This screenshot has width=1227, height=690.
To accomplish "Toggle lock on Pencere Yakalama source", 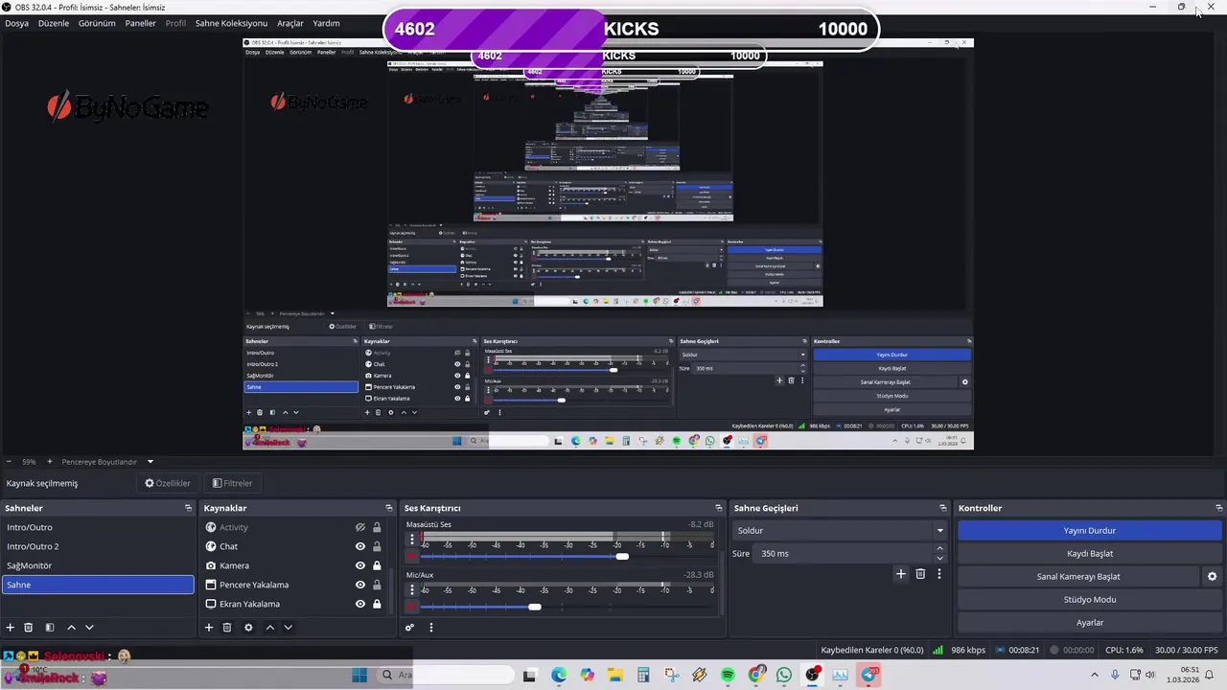I will coord(377,585).
